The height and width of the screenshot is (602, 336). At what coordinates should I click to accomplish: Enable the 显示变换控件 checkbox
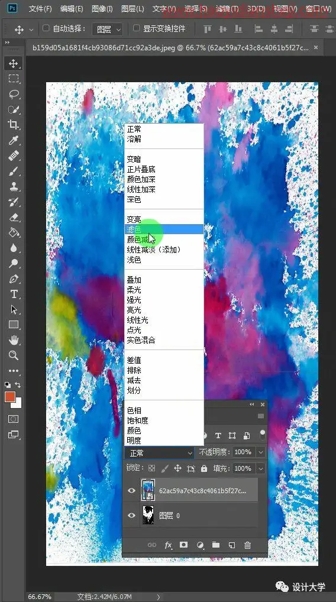[x=136, y=28]
